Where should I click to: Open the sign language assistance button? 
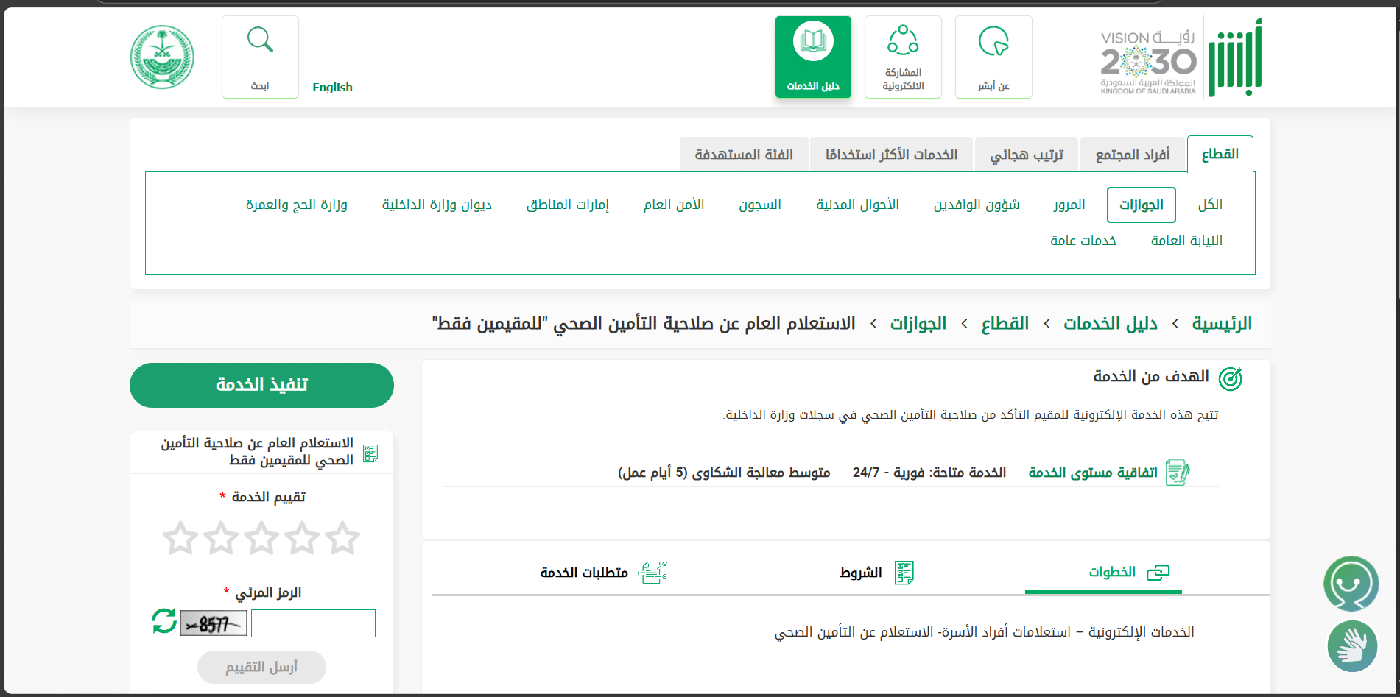(x=1352, y=646)
